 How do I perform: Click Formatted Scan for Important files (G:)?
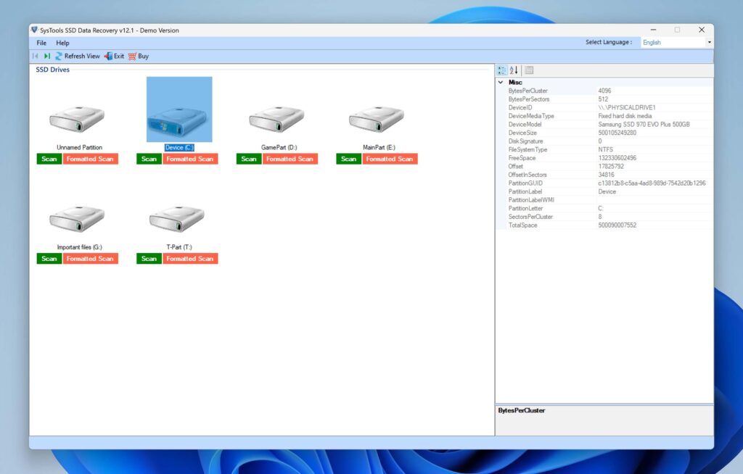91,259
